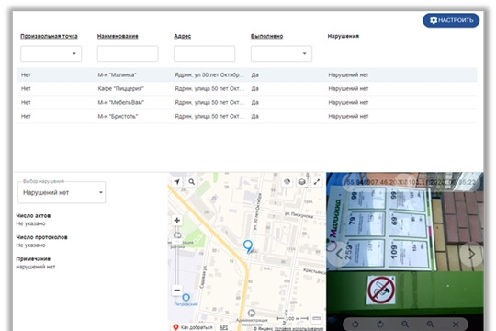Open the map layers icon
496x331 pixels.
(302, 182)
